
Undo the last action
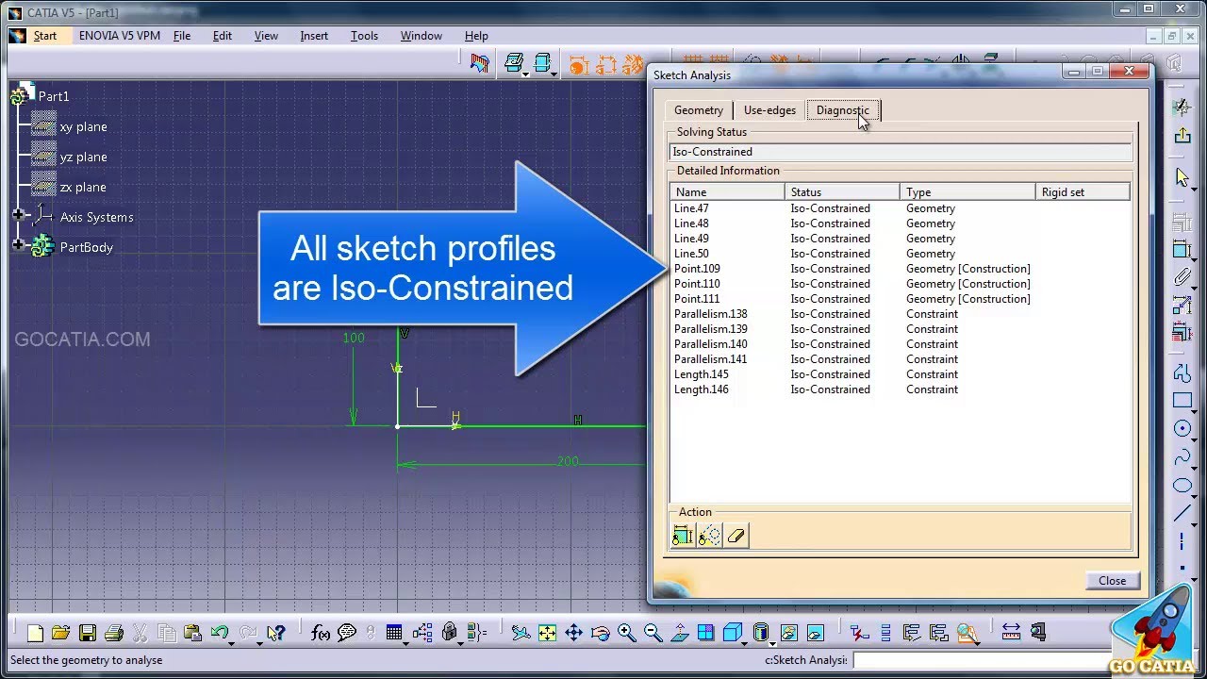[219, 633]
